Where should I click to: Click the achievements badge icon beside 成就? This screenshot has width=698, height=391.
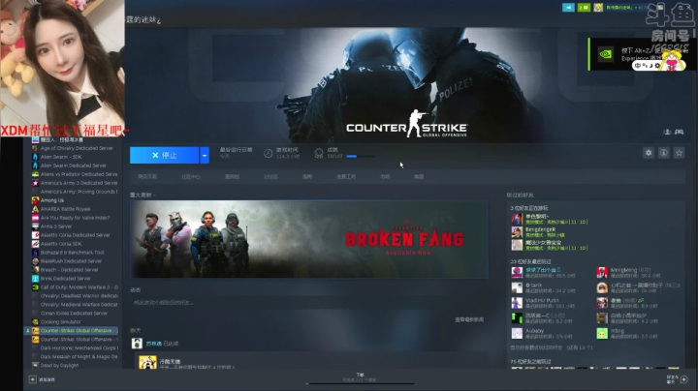click(x=319, y=153)
